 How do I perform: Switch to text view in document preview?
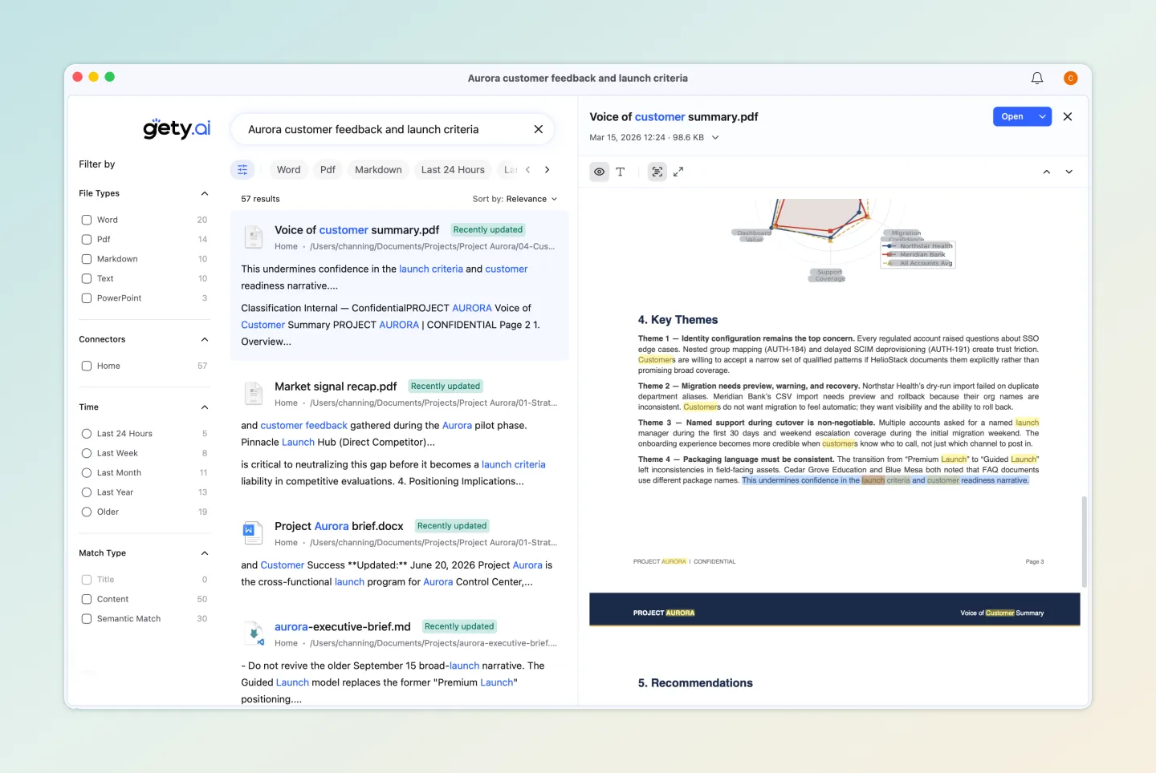pyautogui.click(x=621, y=172)
